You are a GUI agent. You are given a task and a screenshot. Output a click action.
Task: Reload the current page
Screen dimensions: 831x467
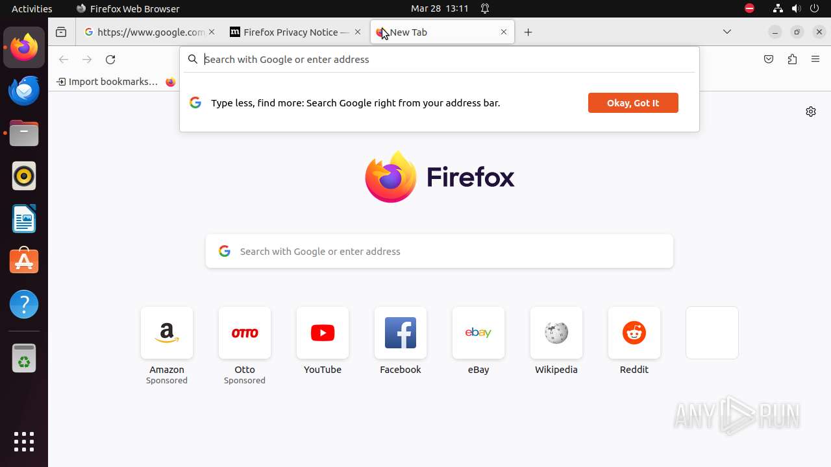click(x=110, y=59)
